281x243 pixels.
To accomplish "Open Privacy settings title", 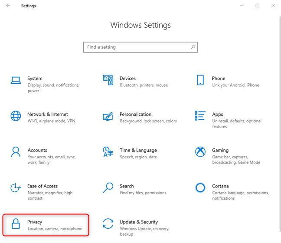I will [35, 222].
